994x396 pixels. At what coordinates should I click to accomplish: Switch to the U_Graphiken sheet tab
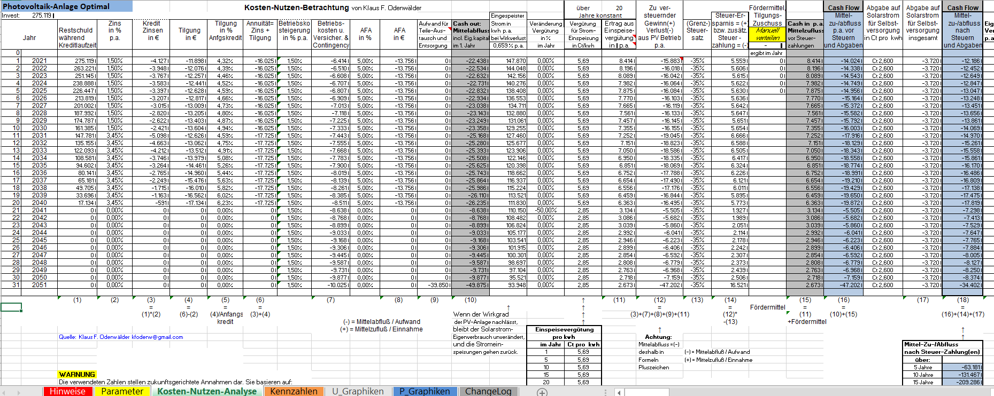click(358, 391)
